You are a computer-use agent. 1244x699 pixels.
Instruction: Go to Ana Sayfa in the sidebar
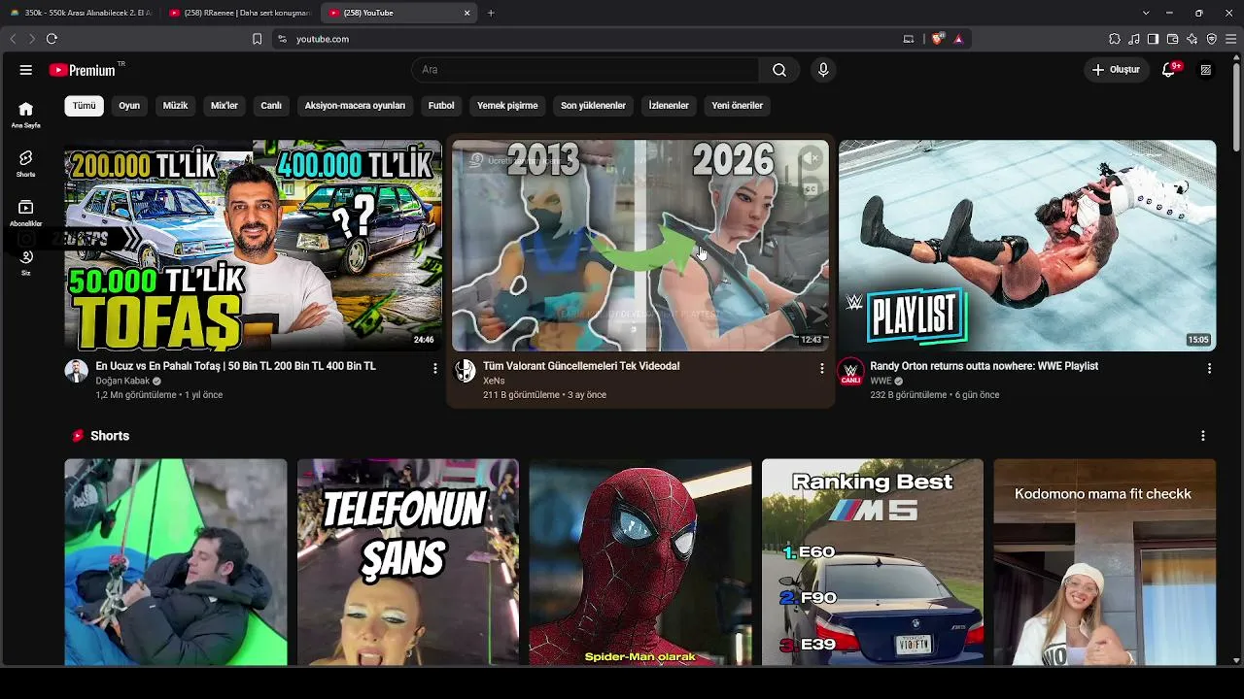26,115
